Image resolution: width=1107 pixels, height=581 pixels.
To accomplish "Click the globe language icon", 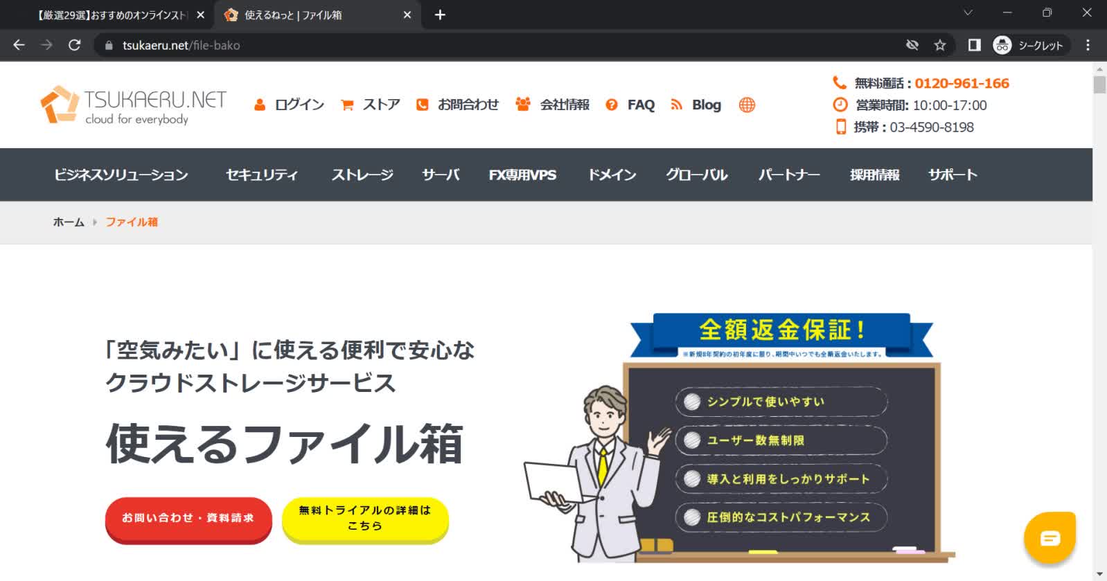I will [747, 105].
